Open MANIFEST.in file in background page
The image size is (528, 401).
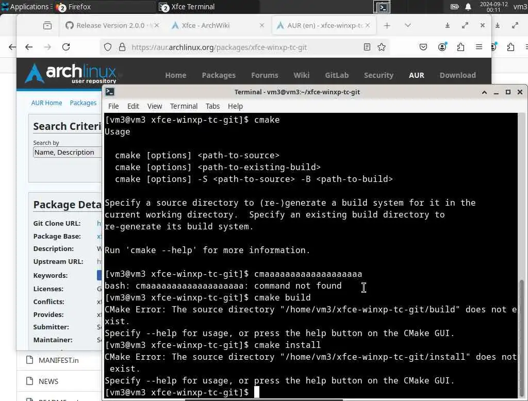59,361
